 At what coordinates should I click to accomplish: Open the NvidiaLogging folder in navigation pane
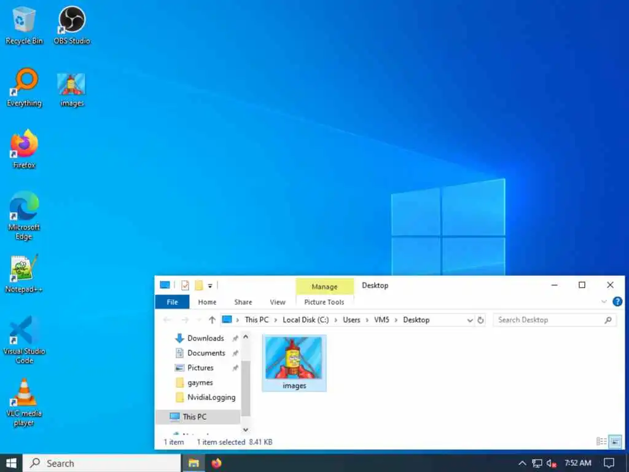tap(211, 398)
